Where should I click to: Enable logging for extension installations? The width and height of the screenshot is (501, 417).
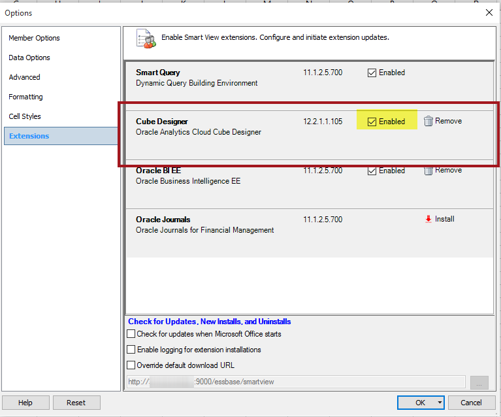[131, 350]
